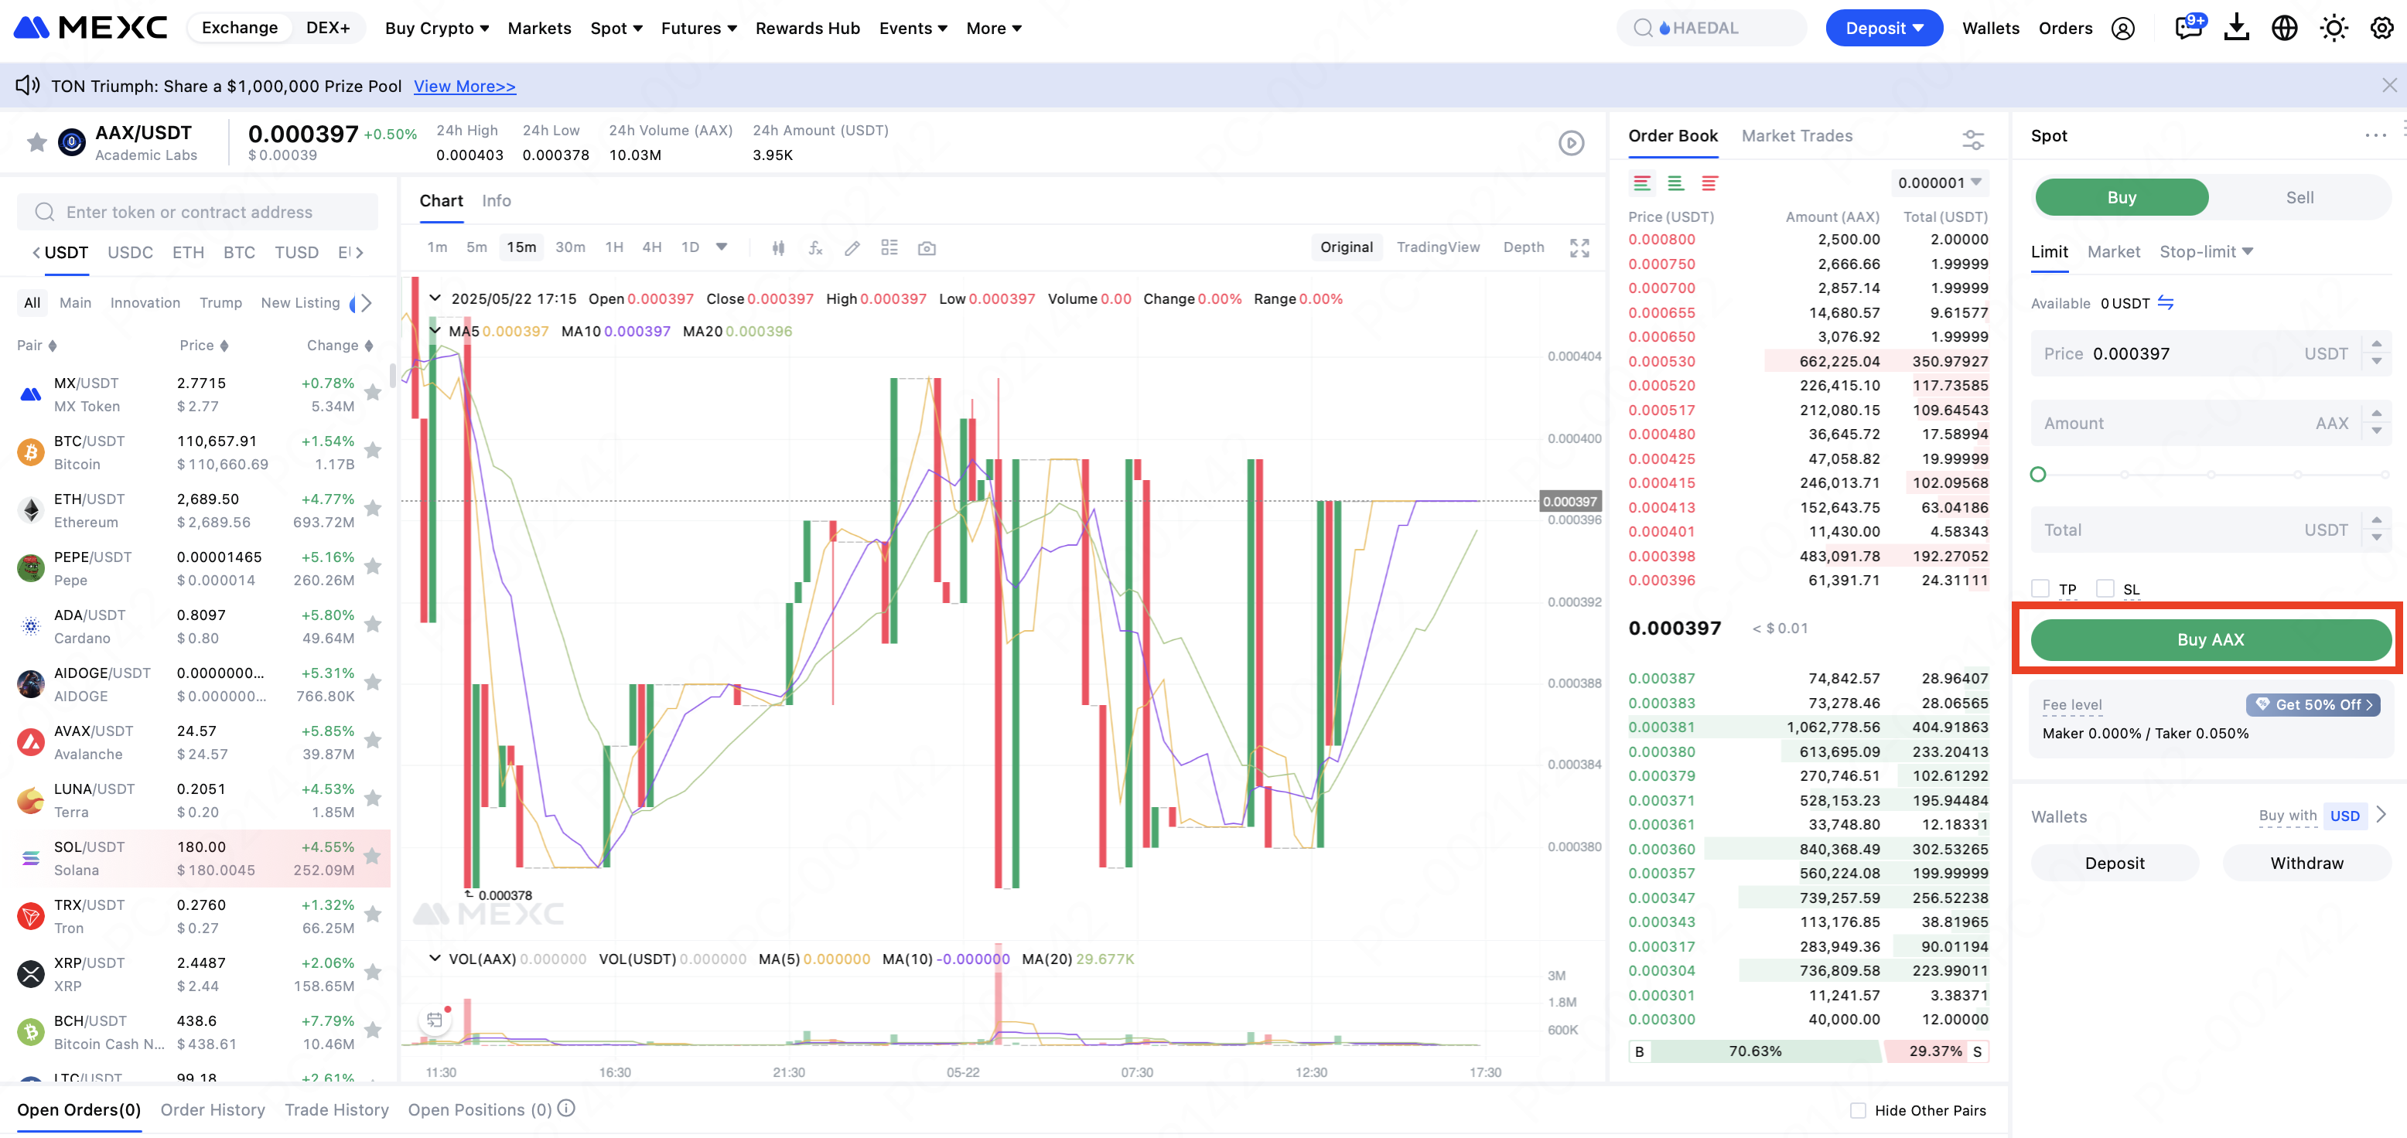This screenshot has height=1138, width=2407.
Task: Open the View More>> announcement link
Action: (x=464, y=86)
